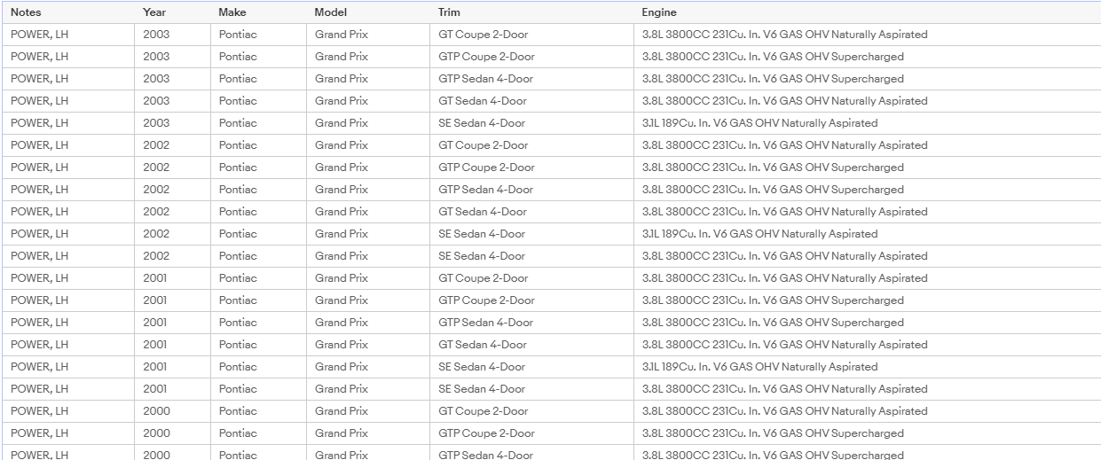Select the 2001 GT Sedan 4-Door trim cell
The height and width of the screenshot is (460, 1101).
tap(531, 345)
